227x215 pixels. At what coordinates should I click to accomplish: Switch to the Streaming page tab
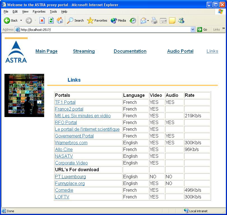coord(84,51)
